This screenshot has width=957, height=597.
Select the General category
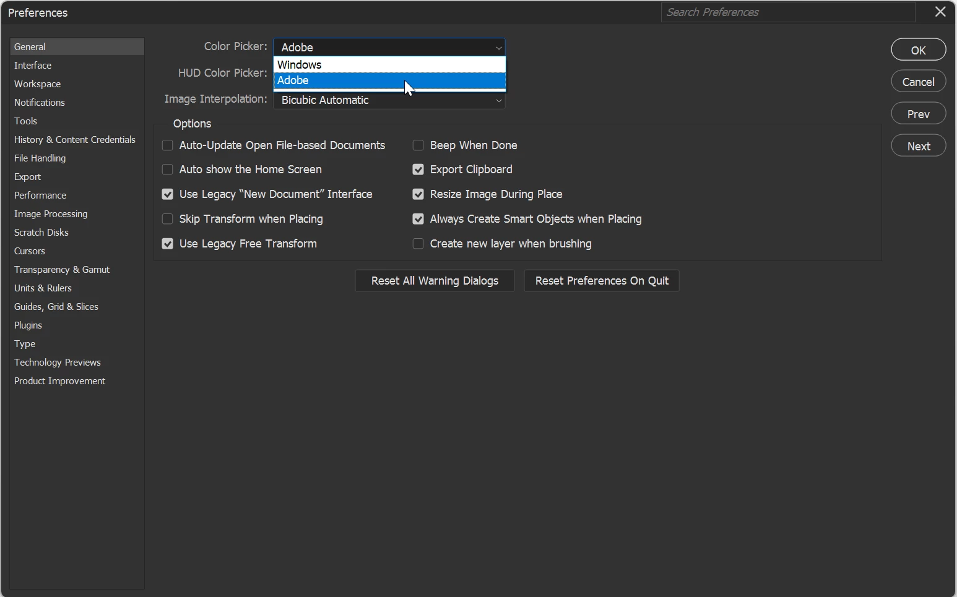77,47
